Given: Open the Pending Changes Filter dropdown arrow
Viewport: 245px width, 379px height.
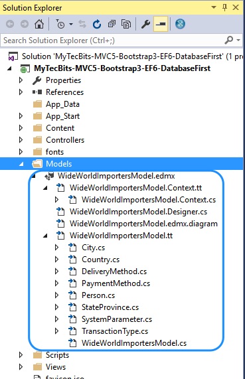Looking at the screenshot, I should [x=71, y=24].
